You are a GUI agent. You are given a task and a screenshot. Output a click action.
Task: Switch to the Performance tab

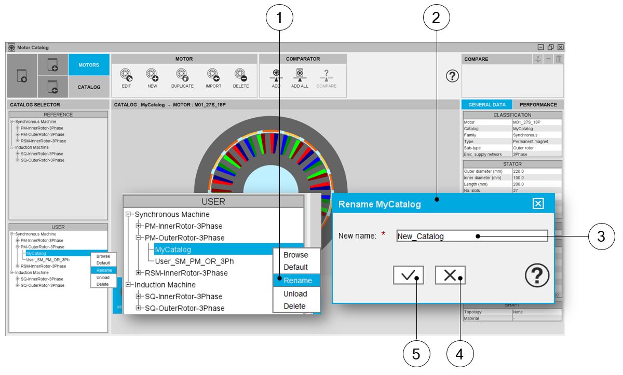coord(538,105)
